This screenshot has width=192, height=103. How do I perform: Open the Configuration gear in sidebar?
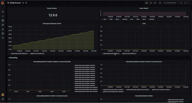coord(3,34)
